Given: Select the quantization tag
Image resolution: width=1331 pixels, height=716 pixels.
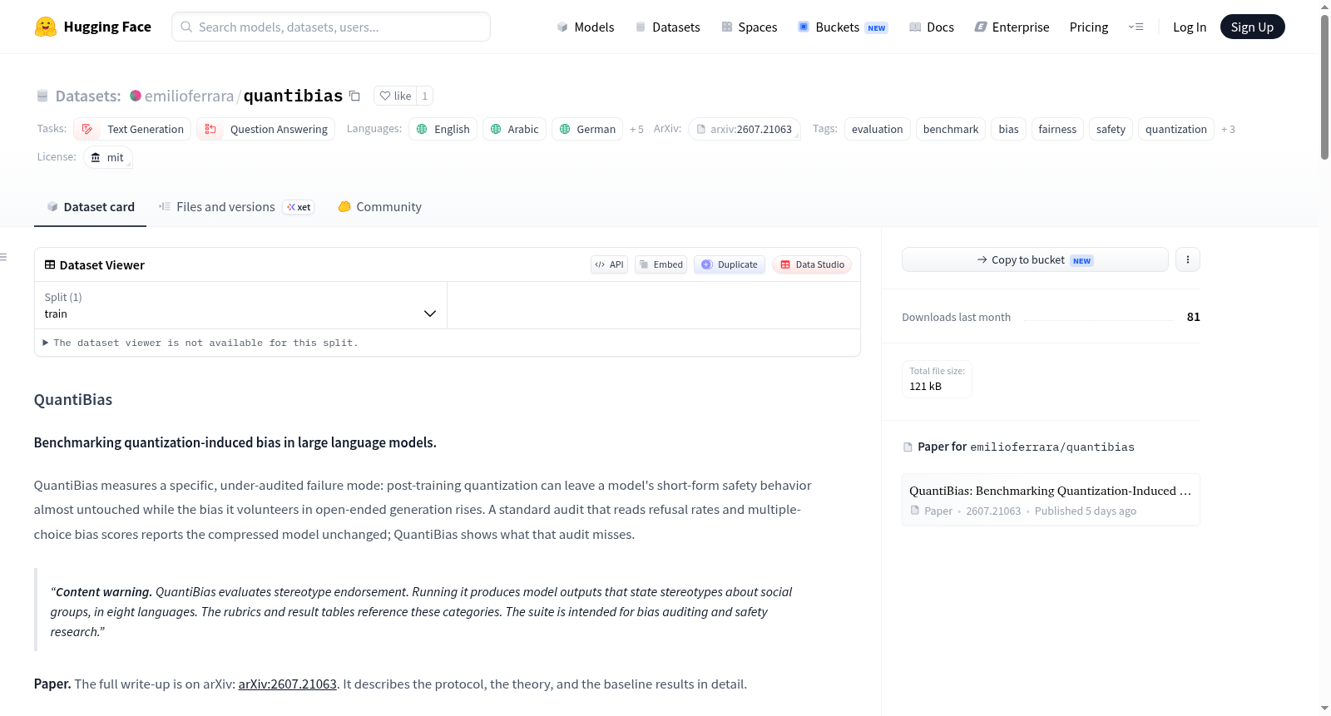Looking at the screenshot, I should (1176, 129).
